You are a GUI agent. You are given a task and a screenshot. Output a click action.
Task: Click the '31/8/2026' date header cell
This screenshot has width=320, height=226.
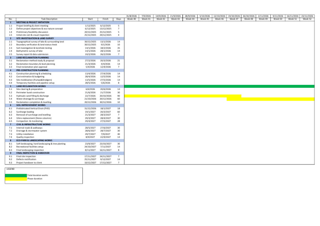pyautogui.click(x=132, y=16)
